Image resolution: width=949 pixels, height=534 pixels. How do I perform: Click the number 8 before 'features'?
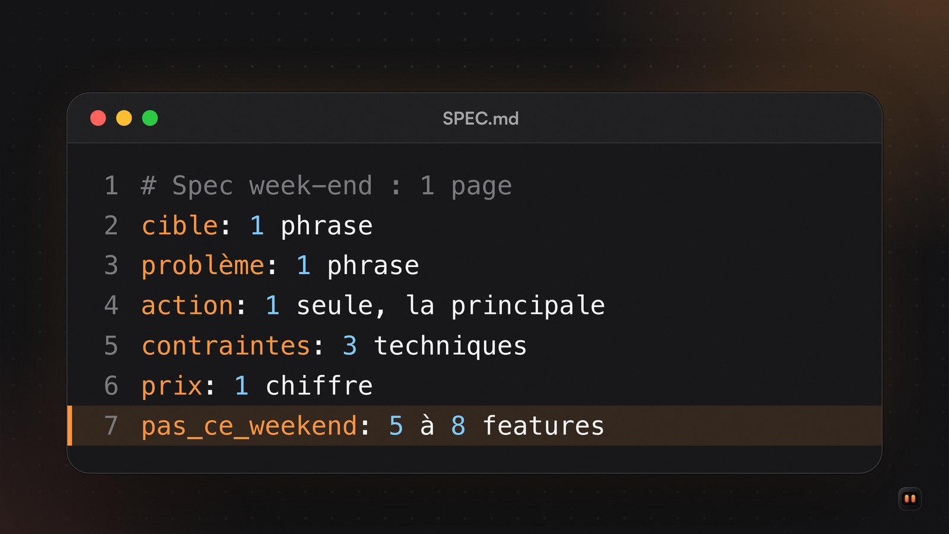[x=458, y=426]
